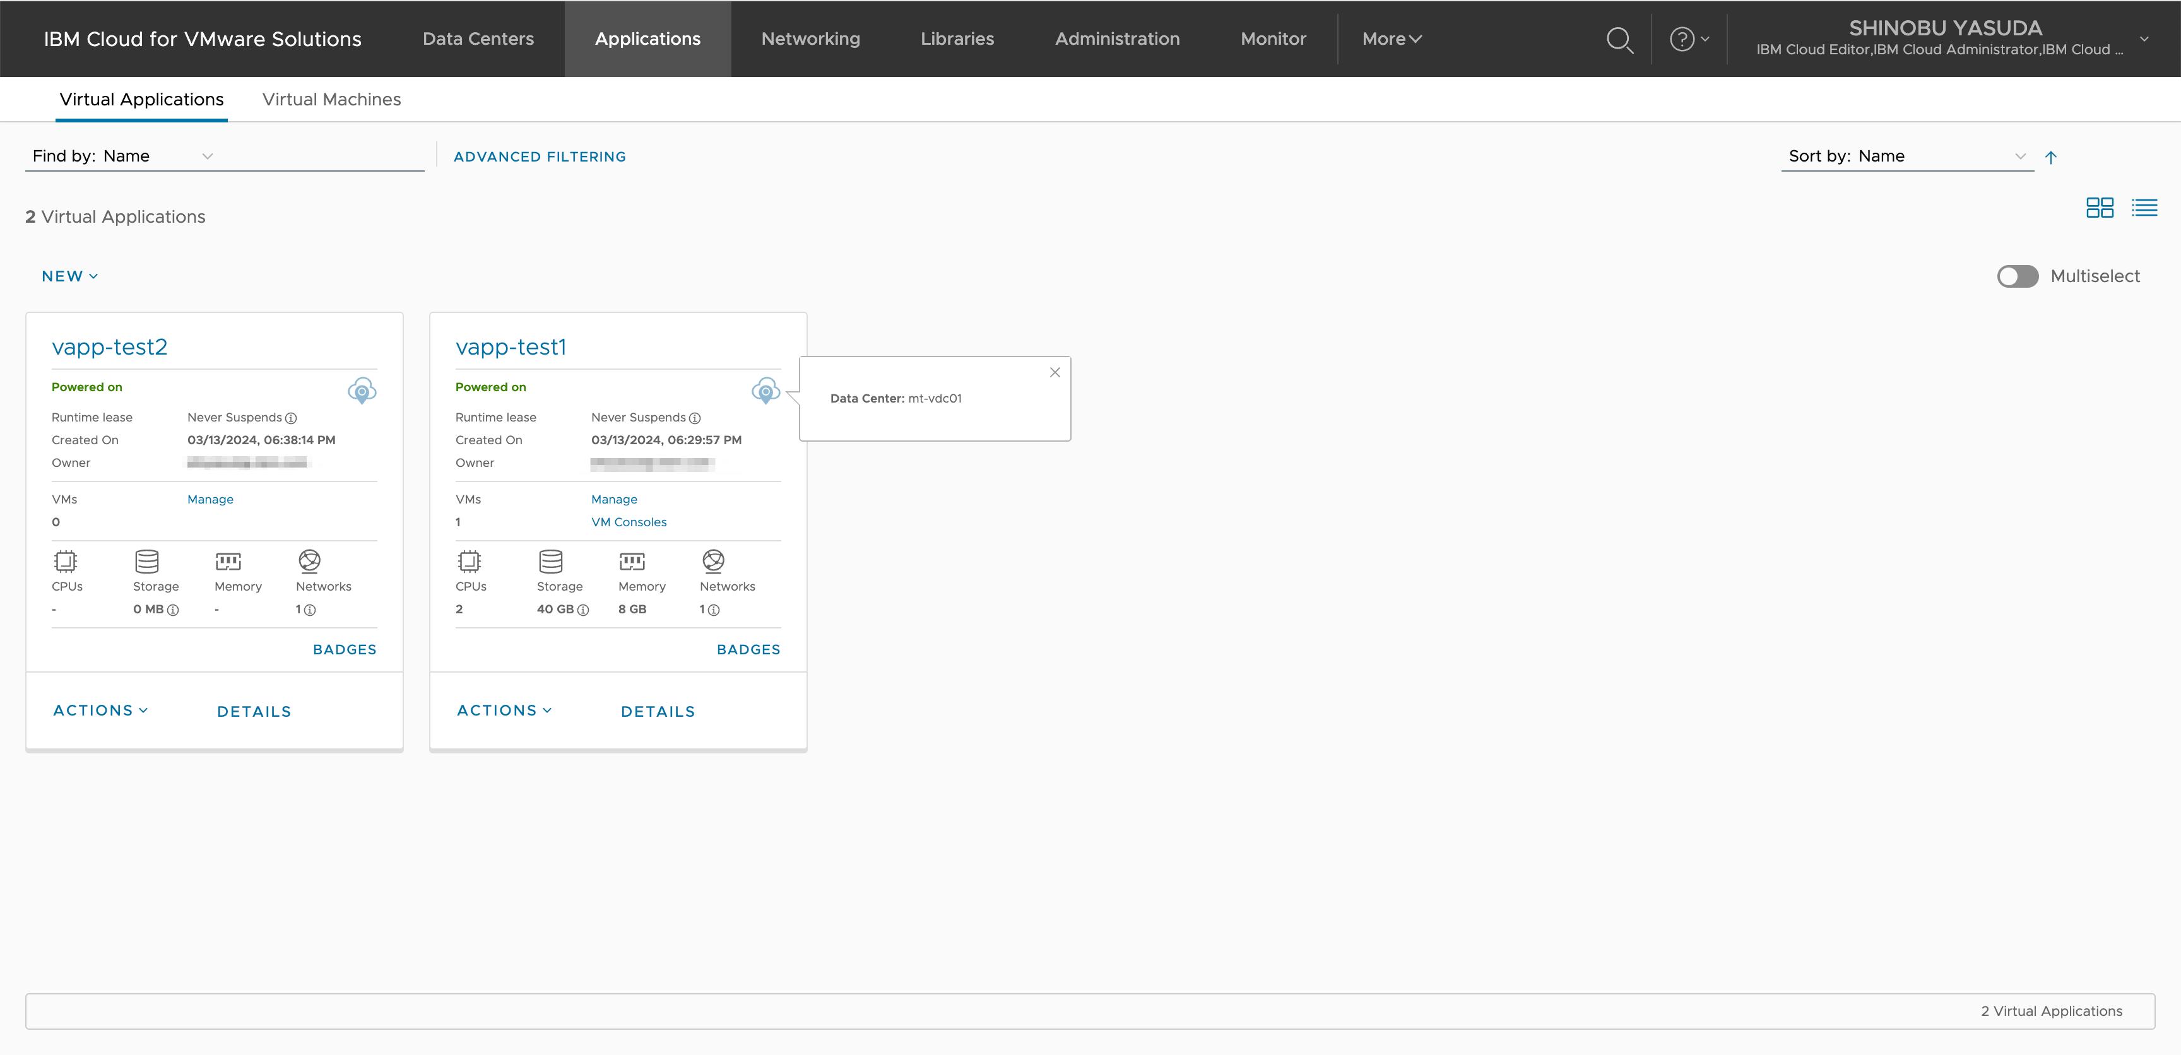Screen dimensions: 2181x1055
Task: Open DETAILS for vapp-test2
Action: [x=254, y=712]
